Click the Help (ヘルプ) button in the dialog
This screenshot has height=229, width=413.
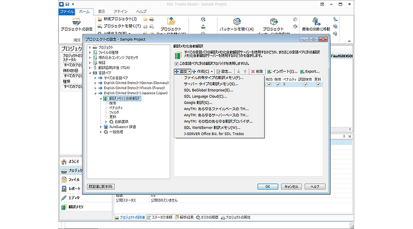315,187
